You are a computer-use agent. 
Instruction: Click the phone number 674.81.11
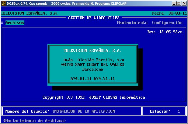pyautogui.click(x=81, y=79)
